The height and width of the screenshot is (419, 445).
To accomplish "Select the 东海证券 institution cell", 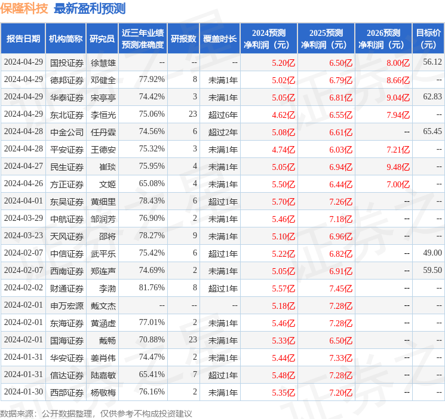I will click(67, 323).
